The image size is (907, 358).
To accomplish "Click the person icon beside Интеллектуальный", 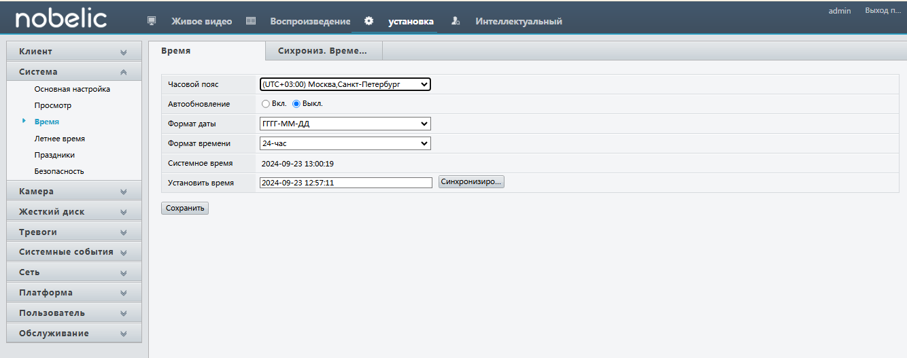I will [456, 21].
